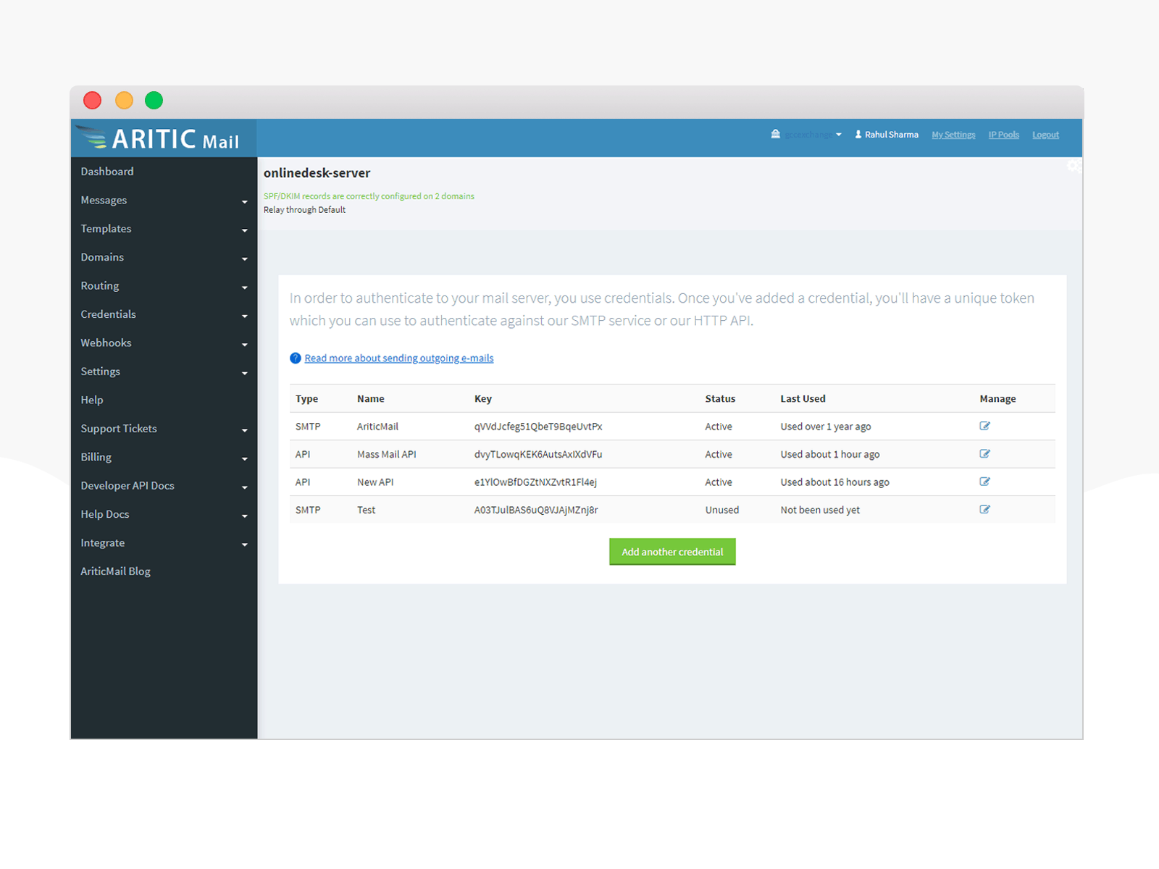Screen dimensions: 1159x869
Task: Open Help in the sidebar
Action: click(x=92, y=400)
